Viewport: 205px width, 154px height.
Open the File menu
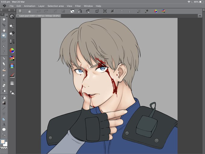pyautogui.click(x=11, y=6)
